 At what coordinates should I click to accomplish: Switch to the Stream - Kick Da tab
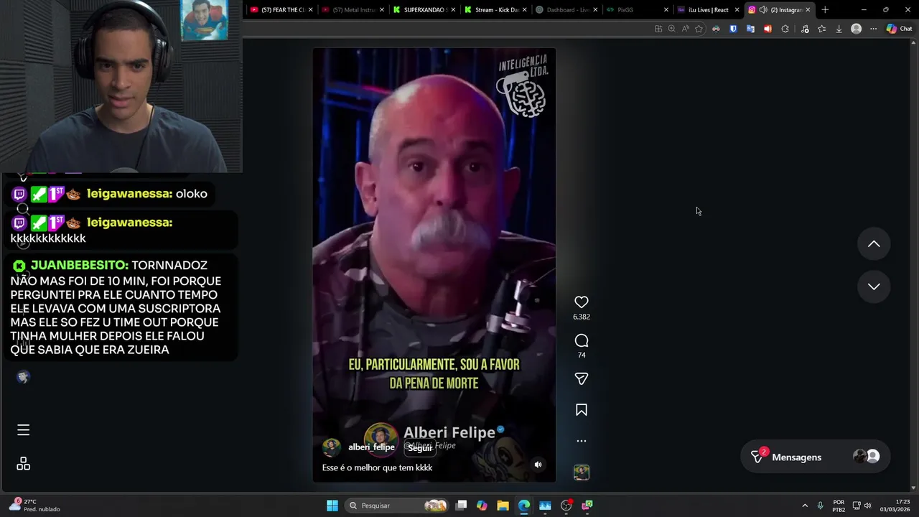[x=494, y=10]
